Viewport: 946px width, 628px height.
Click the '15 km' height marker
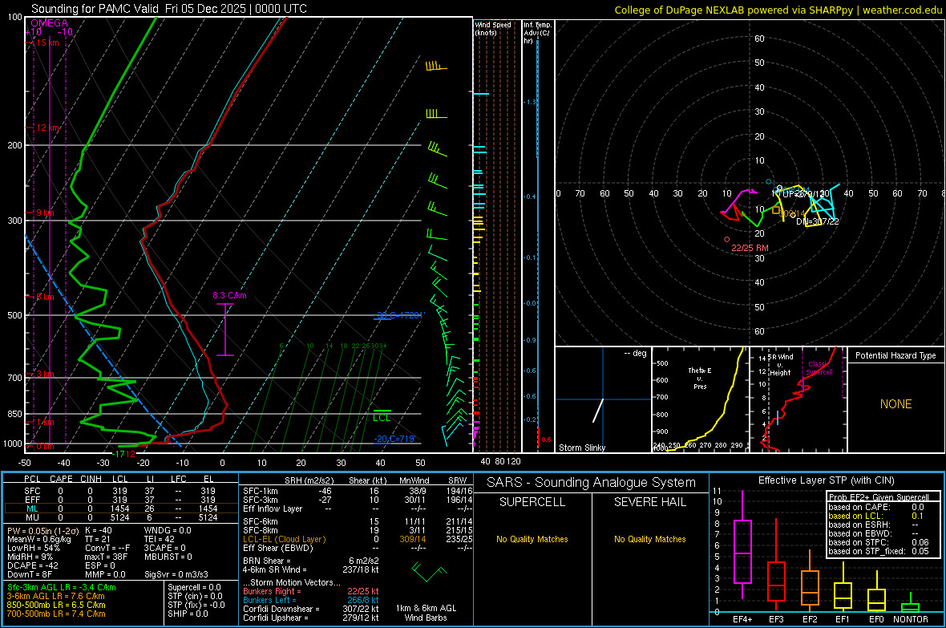click(47, 43)
